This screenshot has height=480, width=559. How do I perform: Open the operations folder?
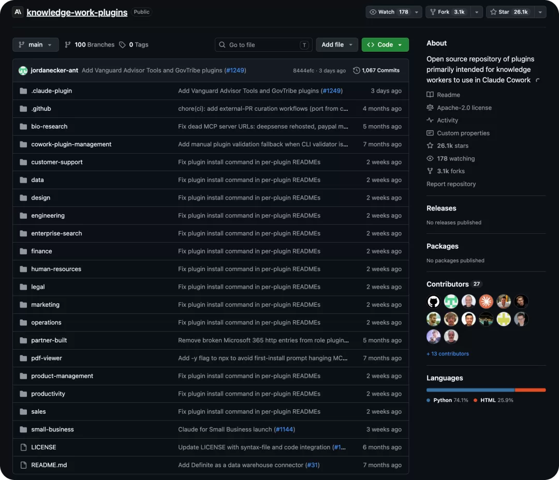pos(46,322)
